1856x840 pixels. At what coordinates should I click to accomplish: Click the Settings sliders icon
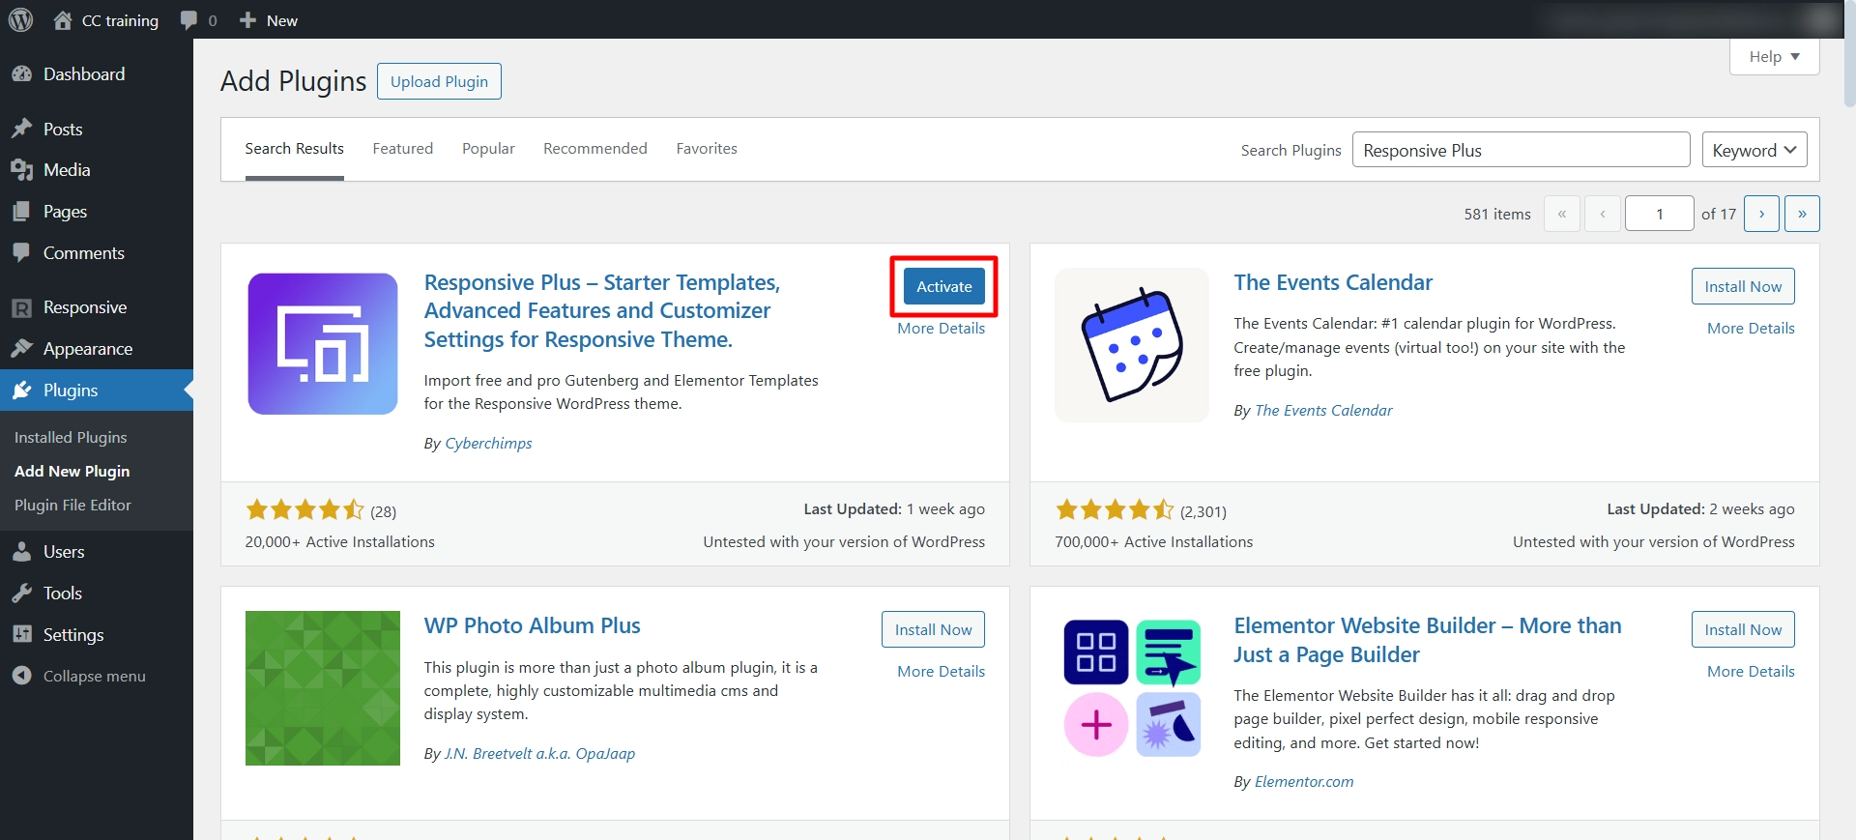pyautogui.click(x=21, y=635)
